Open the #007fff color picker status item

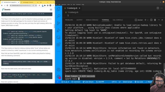100,82
